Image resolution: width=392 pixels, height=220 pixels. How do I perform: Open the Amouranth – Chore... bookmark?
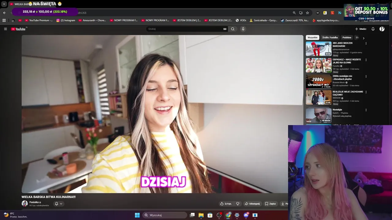coord(92,20)
